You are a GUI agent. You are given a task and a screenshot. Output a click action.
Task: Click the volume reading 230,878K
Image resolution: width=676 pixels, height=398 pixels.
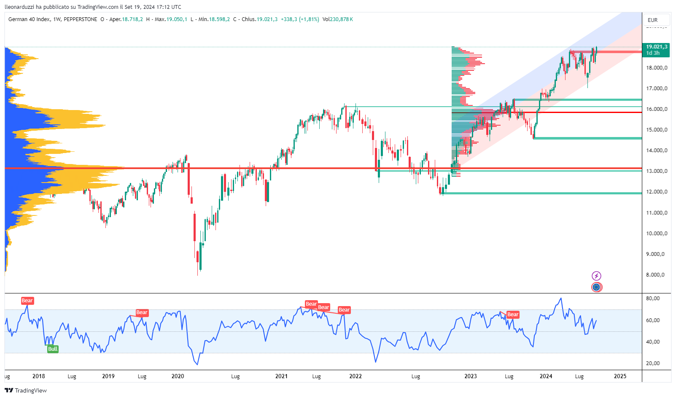click(x=342, y=19)
